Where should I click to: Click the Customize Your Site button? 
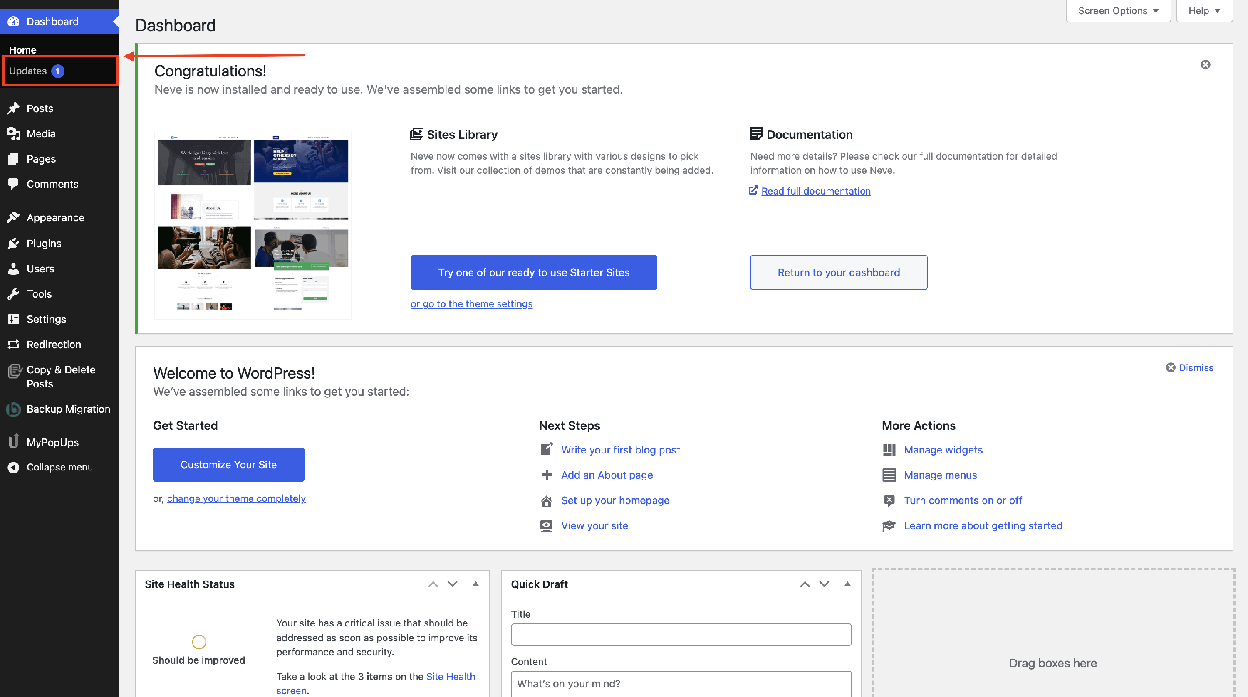point(228,465)
